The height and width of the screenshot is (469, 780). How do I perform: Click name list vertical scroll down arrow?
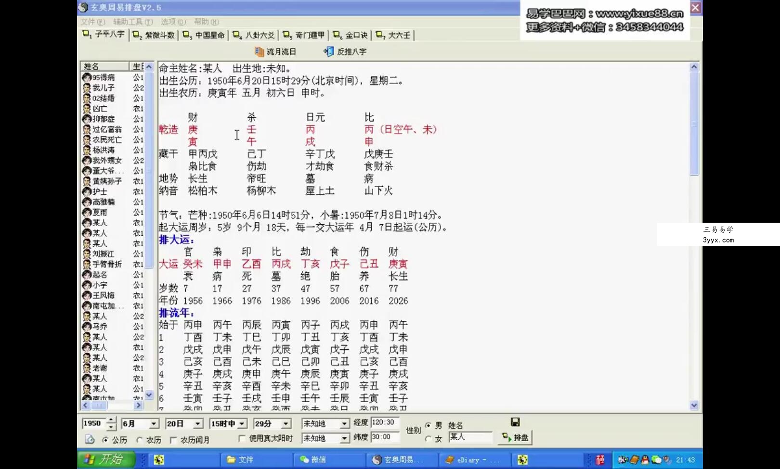pyautogui.click(x=149, y=395)
